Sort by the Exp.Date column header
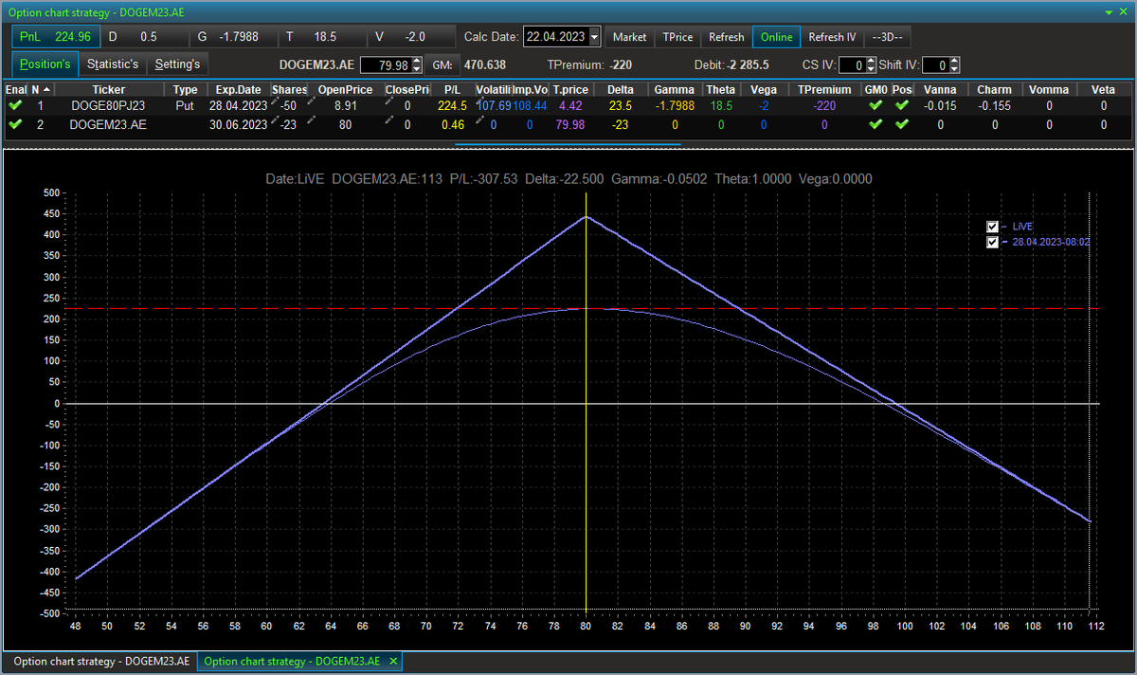This screenshot has width=1137, height=675. [238, 89]
